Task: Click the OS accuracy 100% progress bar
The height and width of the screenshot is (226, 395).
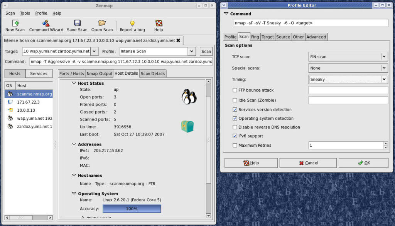Action: [132, 209]
